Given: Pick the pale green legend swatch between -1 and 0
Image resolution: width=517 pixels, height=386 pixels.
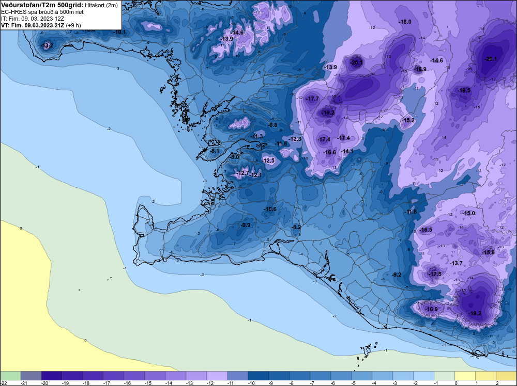Looking at the screenshot, I should [444, 376].
